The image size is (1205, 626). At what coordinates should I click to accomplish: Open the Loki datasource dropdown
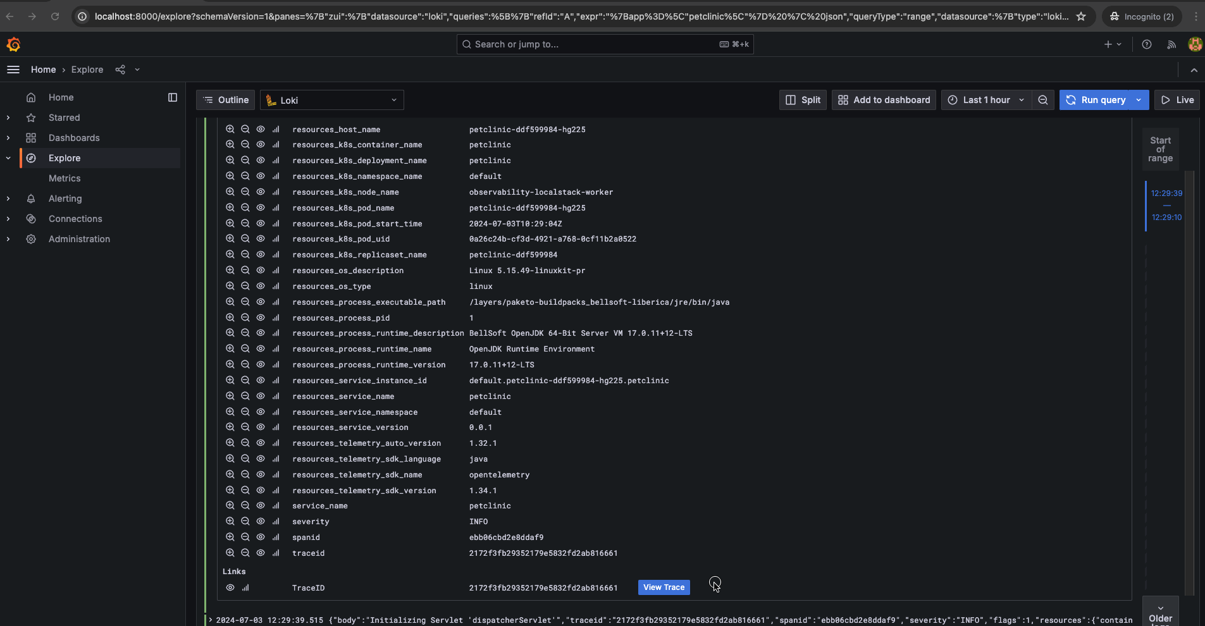tap(332, 100)
